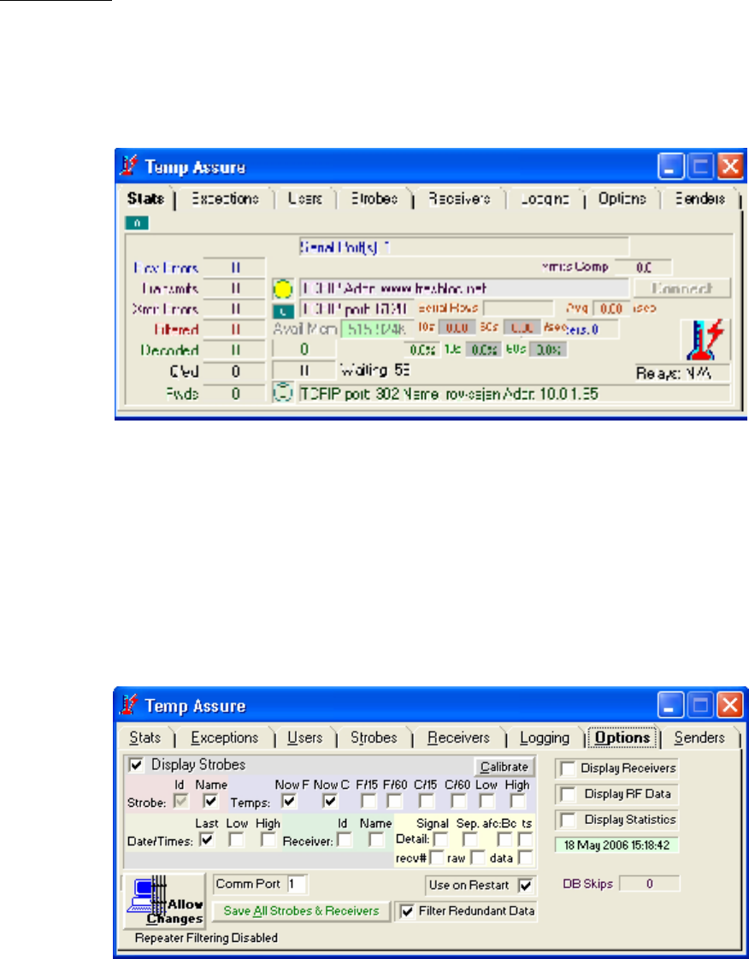
Task: Click the Allow Changes computer icon button
Action: (x=164, y=901)
